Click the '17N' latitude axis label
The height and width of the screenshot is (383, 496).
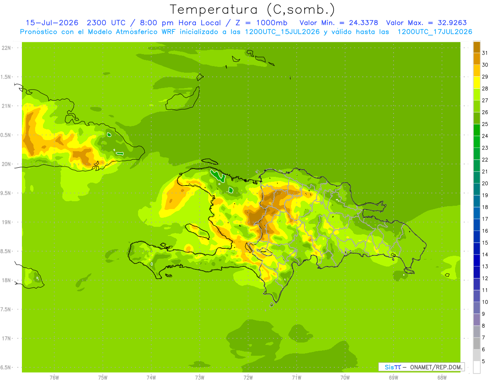tap(7, 338)
